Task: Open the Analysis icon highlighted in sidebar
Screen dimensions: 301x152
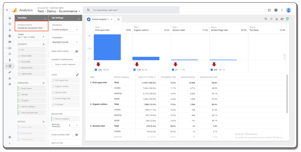Action: (x=10, y=66)
